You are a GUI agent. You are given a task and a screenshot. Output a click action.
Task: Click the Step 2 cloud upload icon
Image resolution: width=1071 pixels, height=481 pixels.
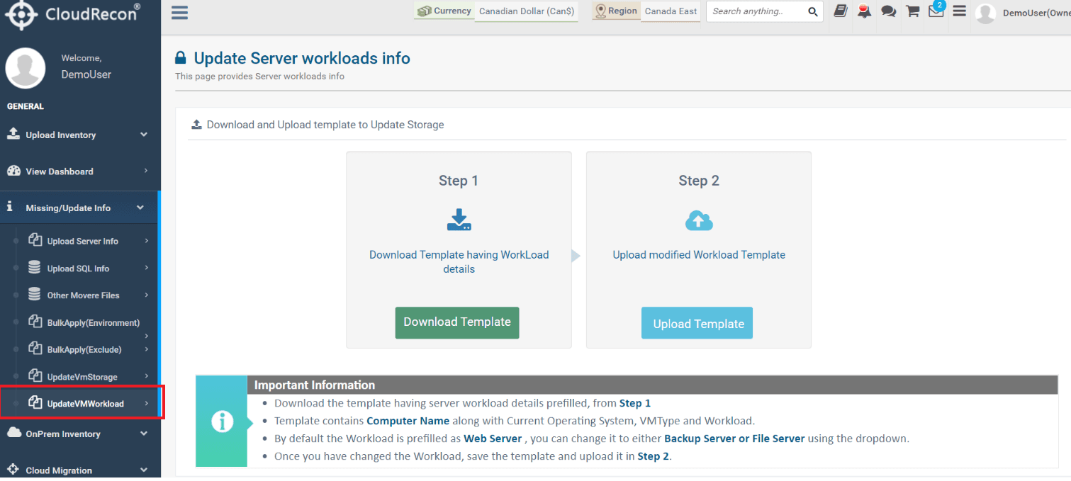pyautogui.click(x=699, y=221)
